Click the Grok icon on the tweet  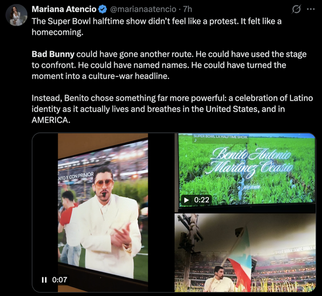[296, 9]
